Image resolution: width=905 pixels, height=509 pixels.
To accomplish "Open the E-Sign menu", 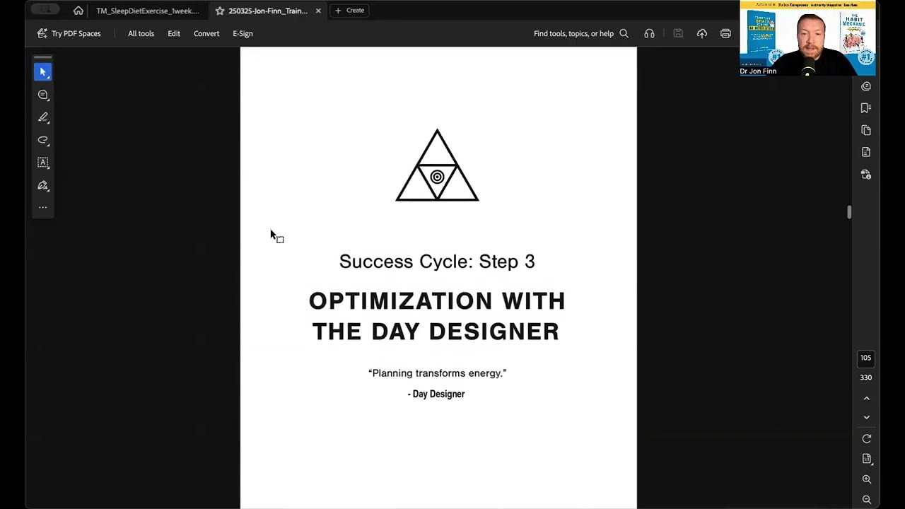I will [243, 33].
